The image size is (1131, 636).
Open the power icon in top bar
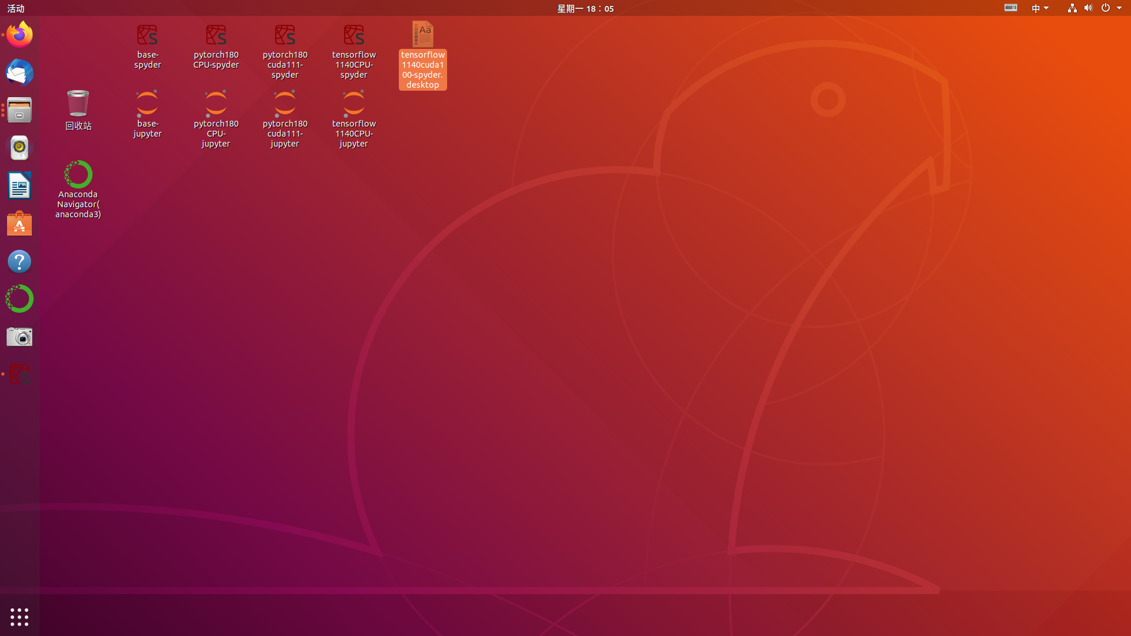tap(1106, 8)
